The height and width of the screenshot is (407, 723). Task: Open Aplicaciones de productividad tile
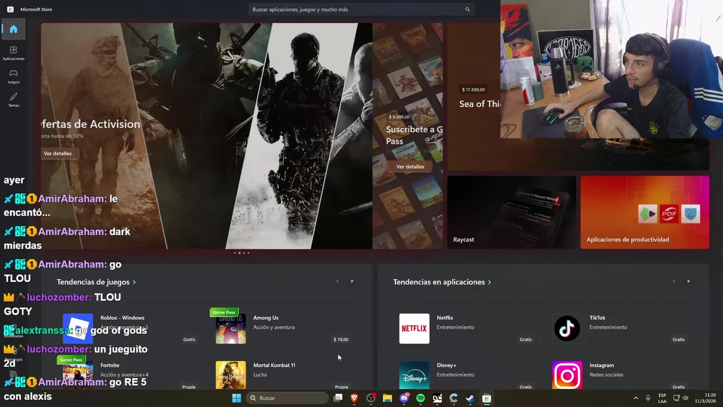pos(645,212)
